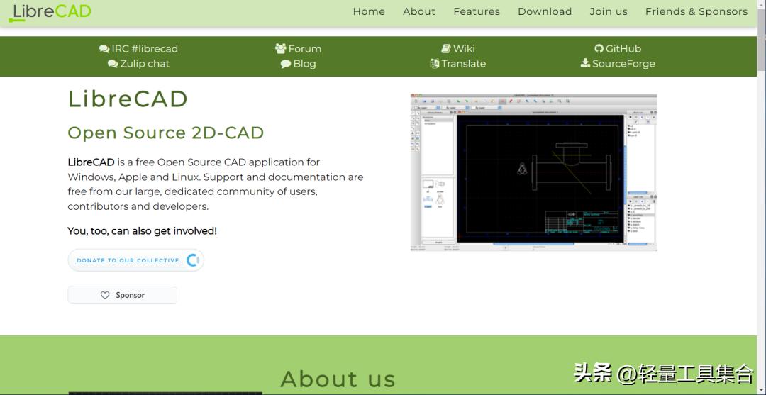Click the Translate language icon
Image resolution: width=766 pixels, height=395 pixels.
[x=435, y=64]
